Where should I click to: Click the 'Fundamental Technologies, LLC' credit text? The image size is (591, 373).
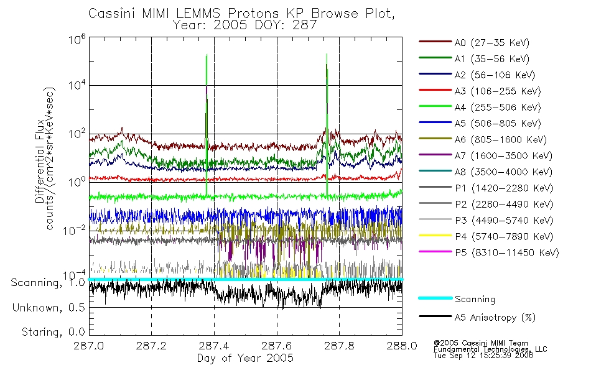(x=490, y=349)
